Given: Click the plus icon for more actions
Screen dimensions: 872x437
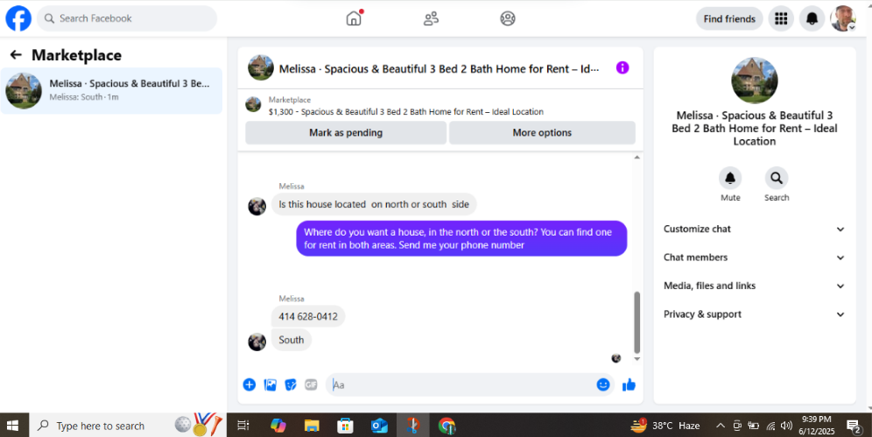Looking at the screenshot, I should pos(250,384).
